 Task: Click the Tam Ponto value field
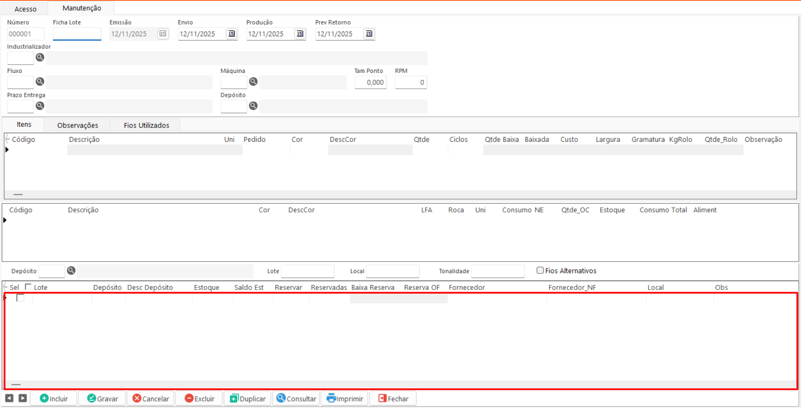[x=370, y=82]
